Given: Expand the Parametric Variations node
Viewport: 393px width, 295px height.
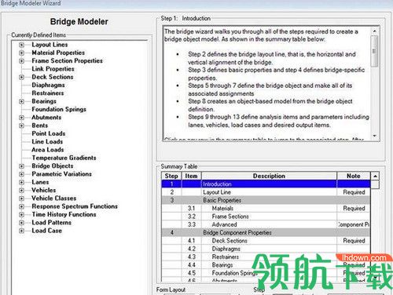Looking at the screenshot, I should tap(21, 174).
